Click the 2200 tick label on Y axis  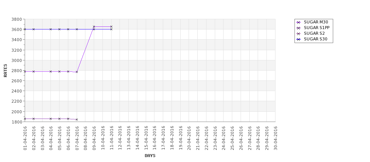click(x=17, y=102)
